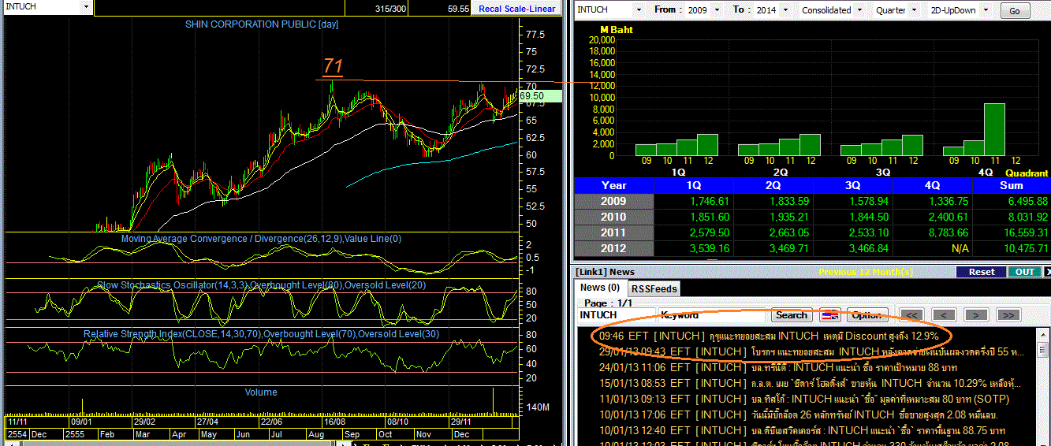This screenshot has width=1051, height=446.
Task: Click the SHIN CORPORATION PUBLIC [day] chart title
Action: [262, 24]
